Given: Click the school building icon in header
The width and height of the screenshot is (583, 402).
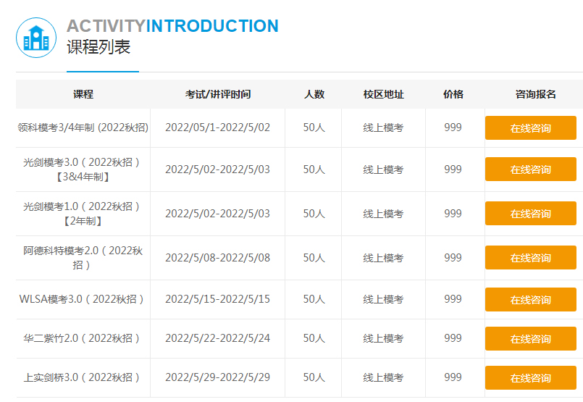Looking at the screenshot, I should click(x=36, y=38).
